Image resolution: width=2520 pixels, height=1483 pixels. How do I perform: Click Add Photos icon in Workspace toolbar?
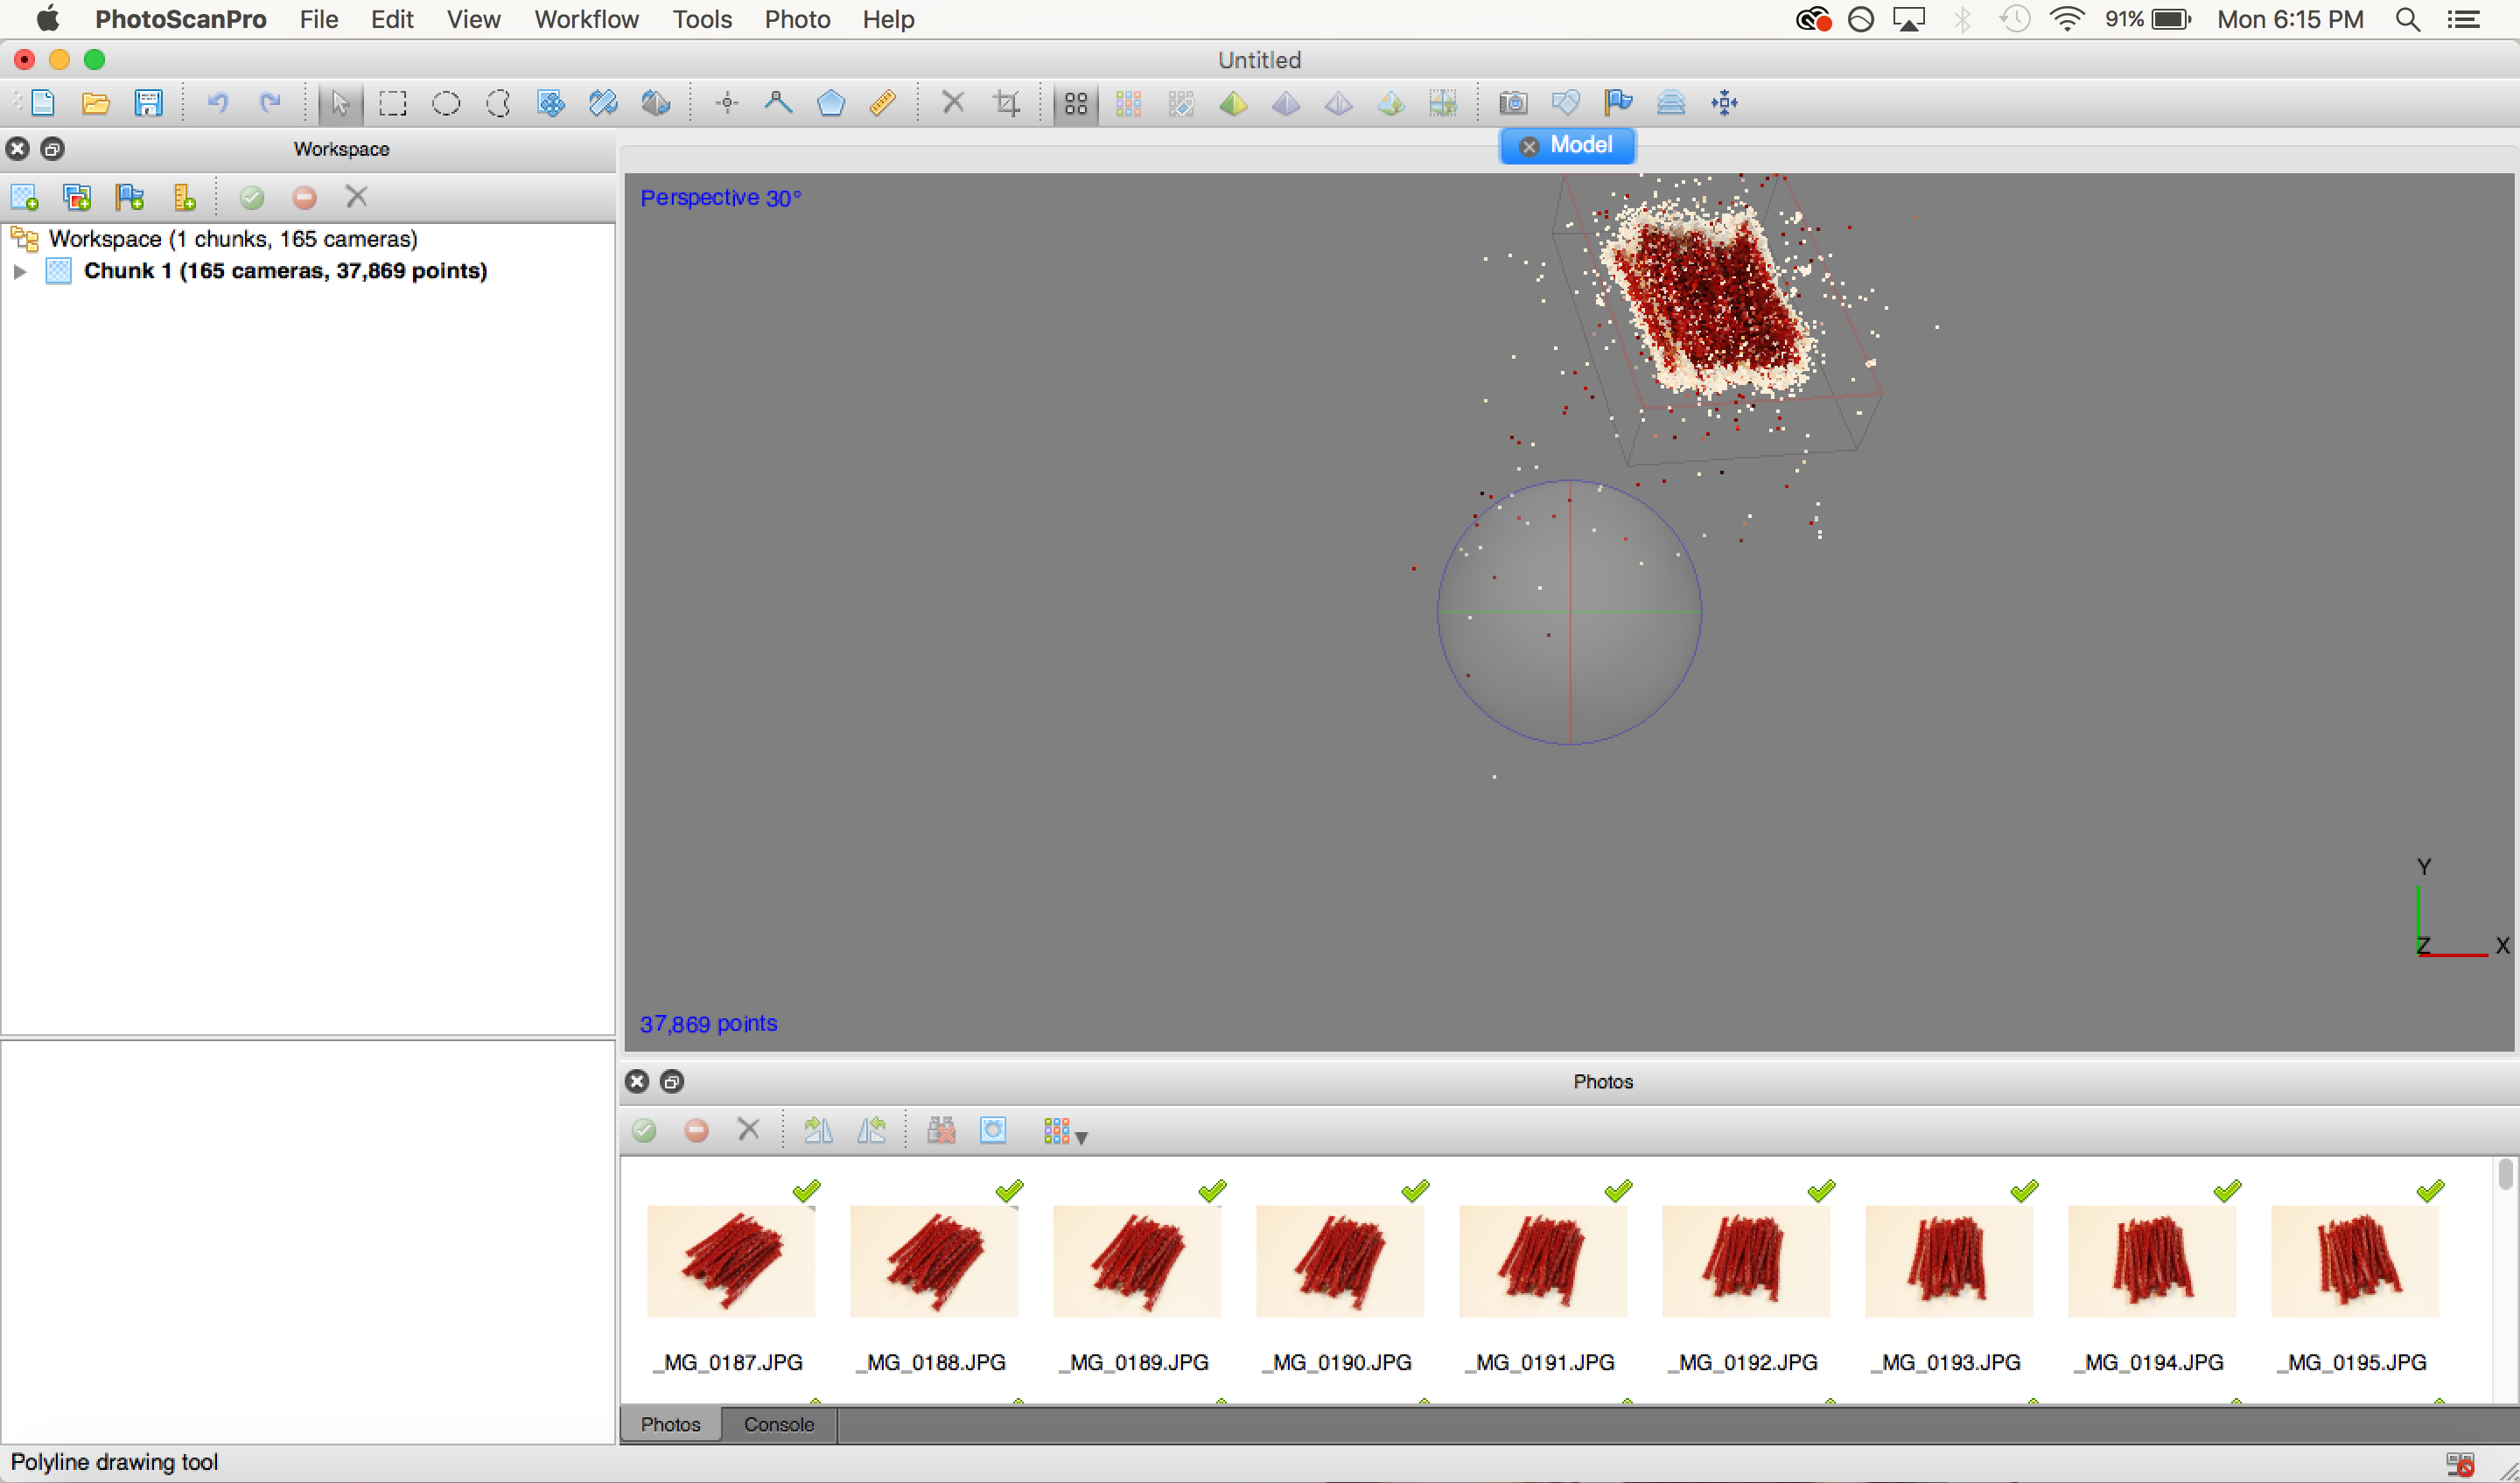(78, 197)
